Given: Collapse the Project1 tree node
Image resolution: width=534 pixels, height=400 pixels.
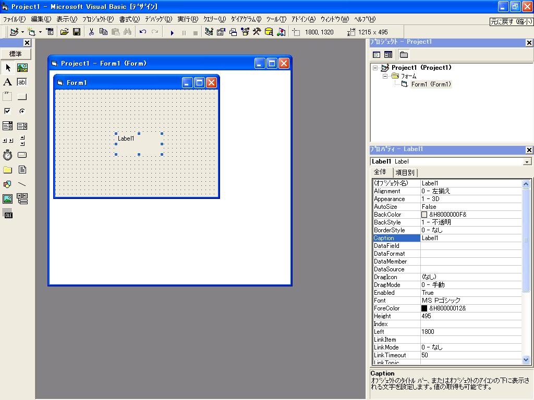Looking at the screenshot, I should tap(375, 68).
